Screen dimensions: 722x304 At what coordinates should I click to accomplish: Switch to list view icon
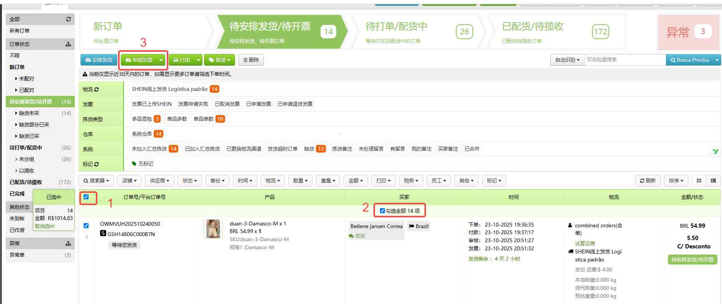tap(713, 181)
